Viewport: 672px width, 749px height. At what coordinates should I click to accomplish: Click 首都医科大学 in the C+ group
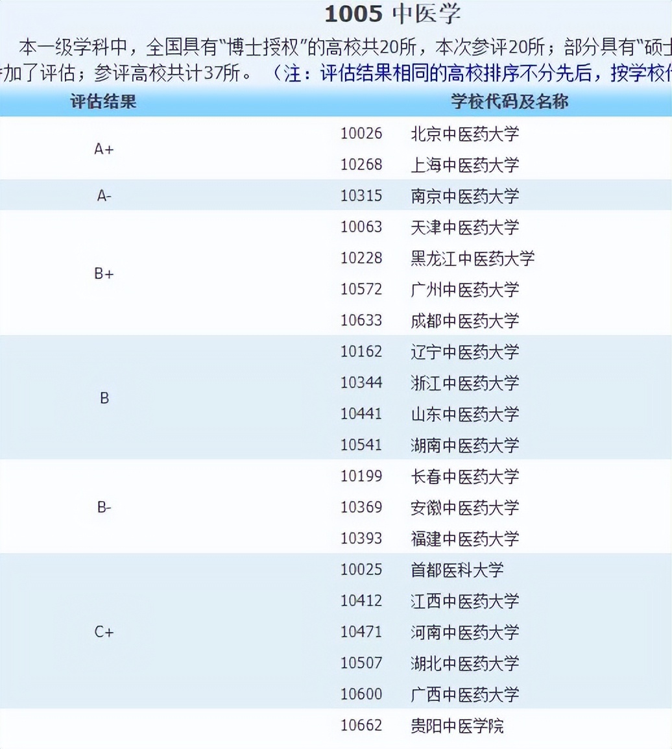click(x=456, y=570)
